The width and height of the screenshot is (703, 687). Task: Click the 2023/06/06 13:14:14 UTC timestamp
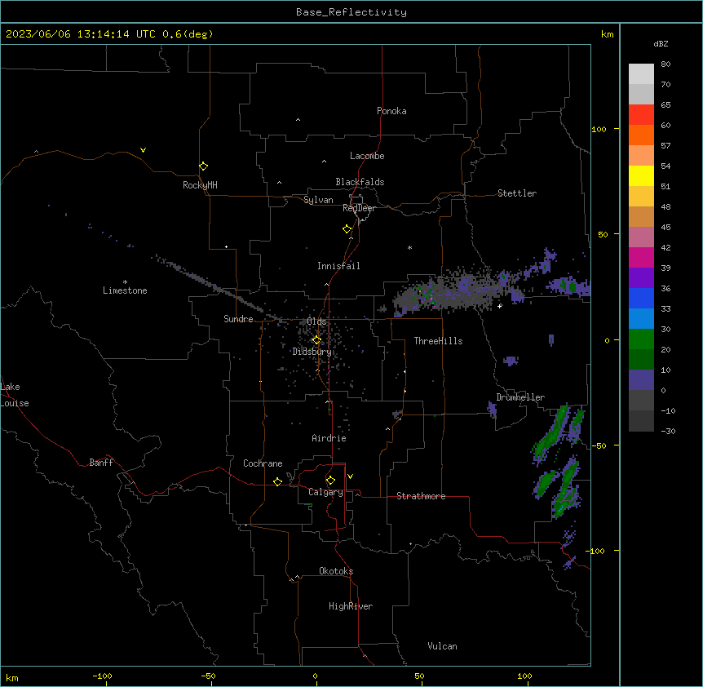(x=81, y=34)
